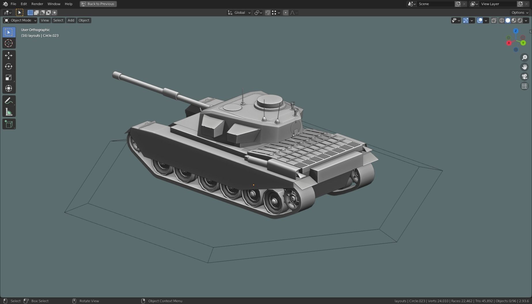Set selection mode to Invert

point(48,12)
